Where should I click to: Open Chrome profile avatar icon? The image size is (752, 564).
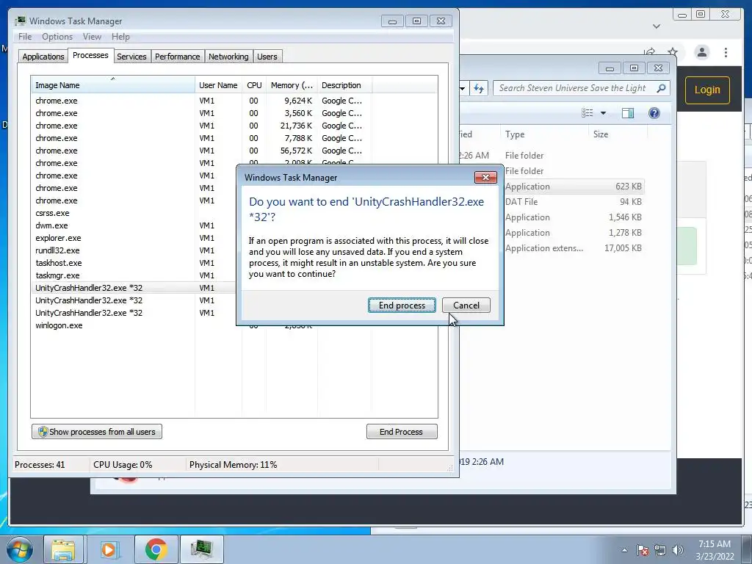coord(701,52)
